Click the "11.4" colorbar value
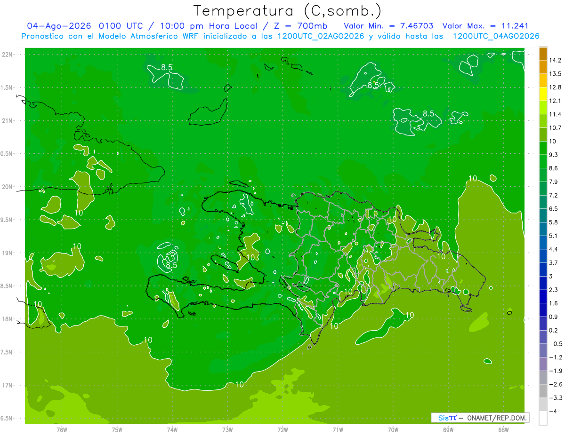Screen dimensions: 565x436 click(555, 114)
